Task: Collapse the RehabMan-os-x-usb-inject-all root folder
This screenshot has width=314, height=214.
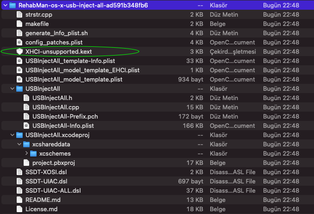Action: (4, 5)
